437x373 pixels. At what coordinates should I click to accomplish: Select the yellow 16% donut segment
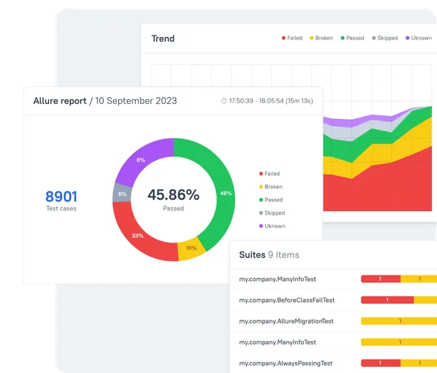[x=191, y=248]
